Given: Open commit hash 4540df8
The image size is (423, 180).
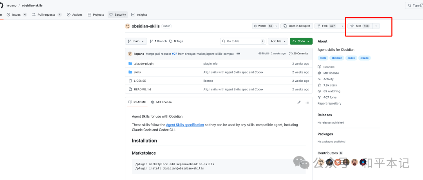Looking at the screenshot, I should tap(264, 54).
